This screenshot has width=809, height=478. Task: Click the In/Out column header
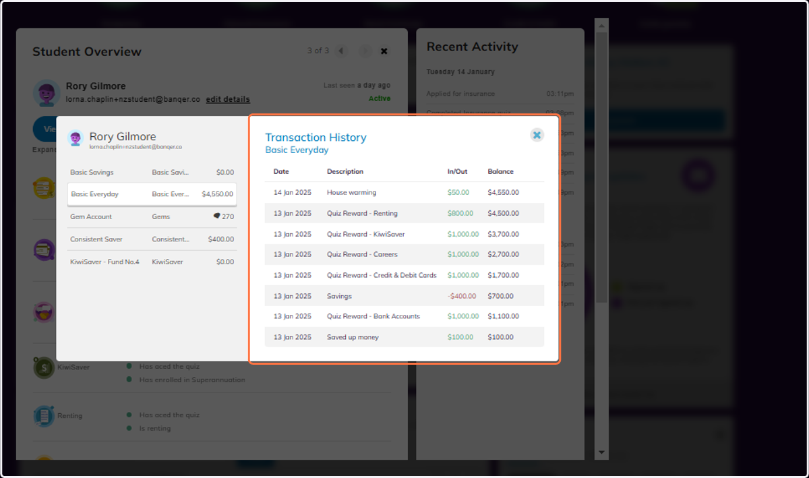click(x=458, y=171)
